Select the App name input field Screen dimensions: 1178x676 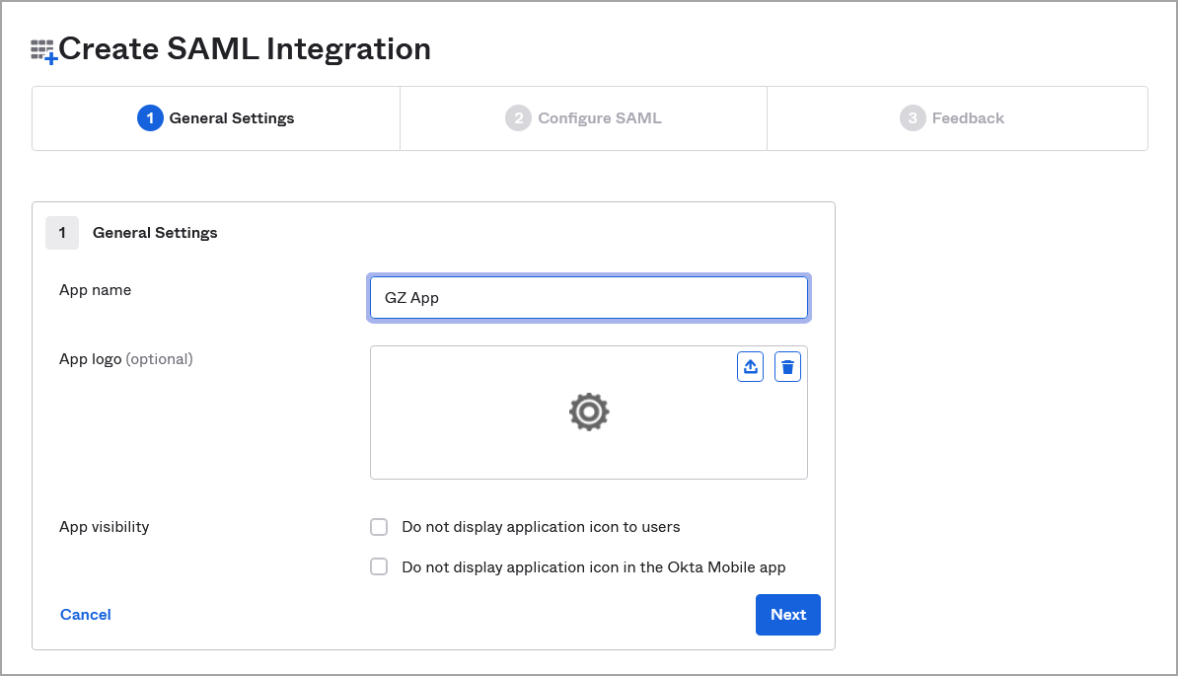pos(589,297)
